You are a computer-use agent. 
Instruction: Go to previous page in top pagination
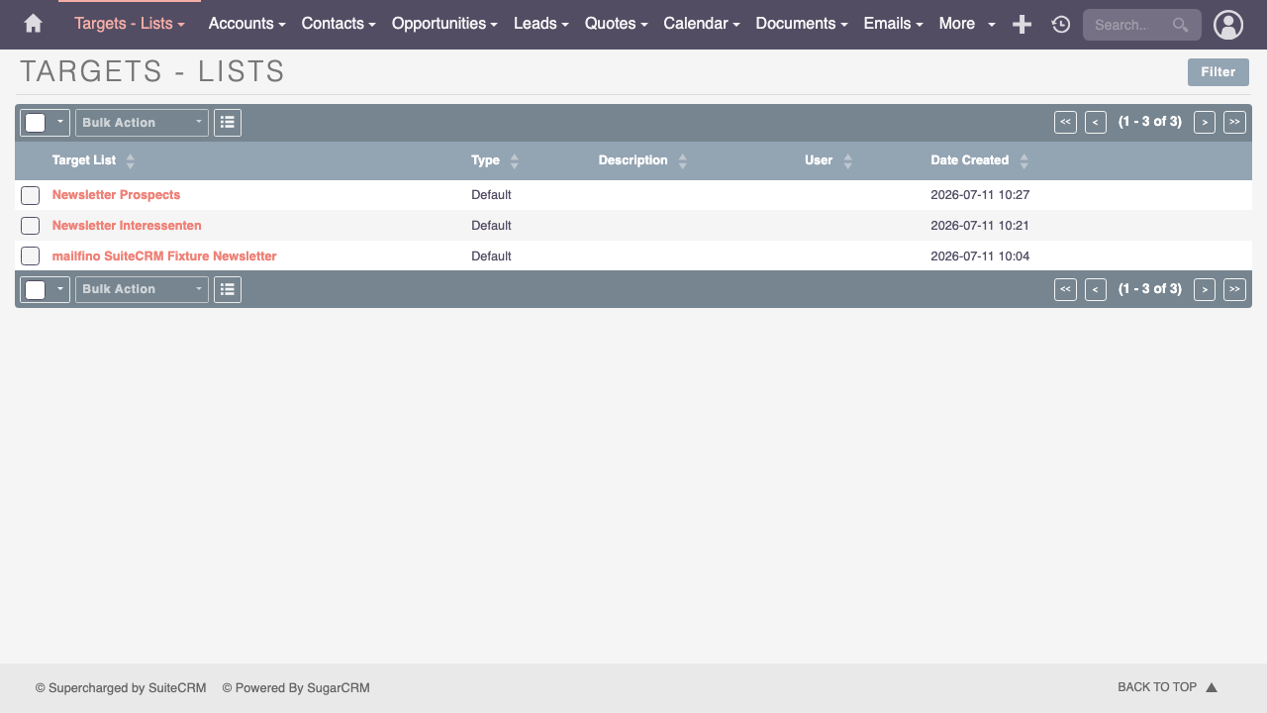click(1095, 122)
